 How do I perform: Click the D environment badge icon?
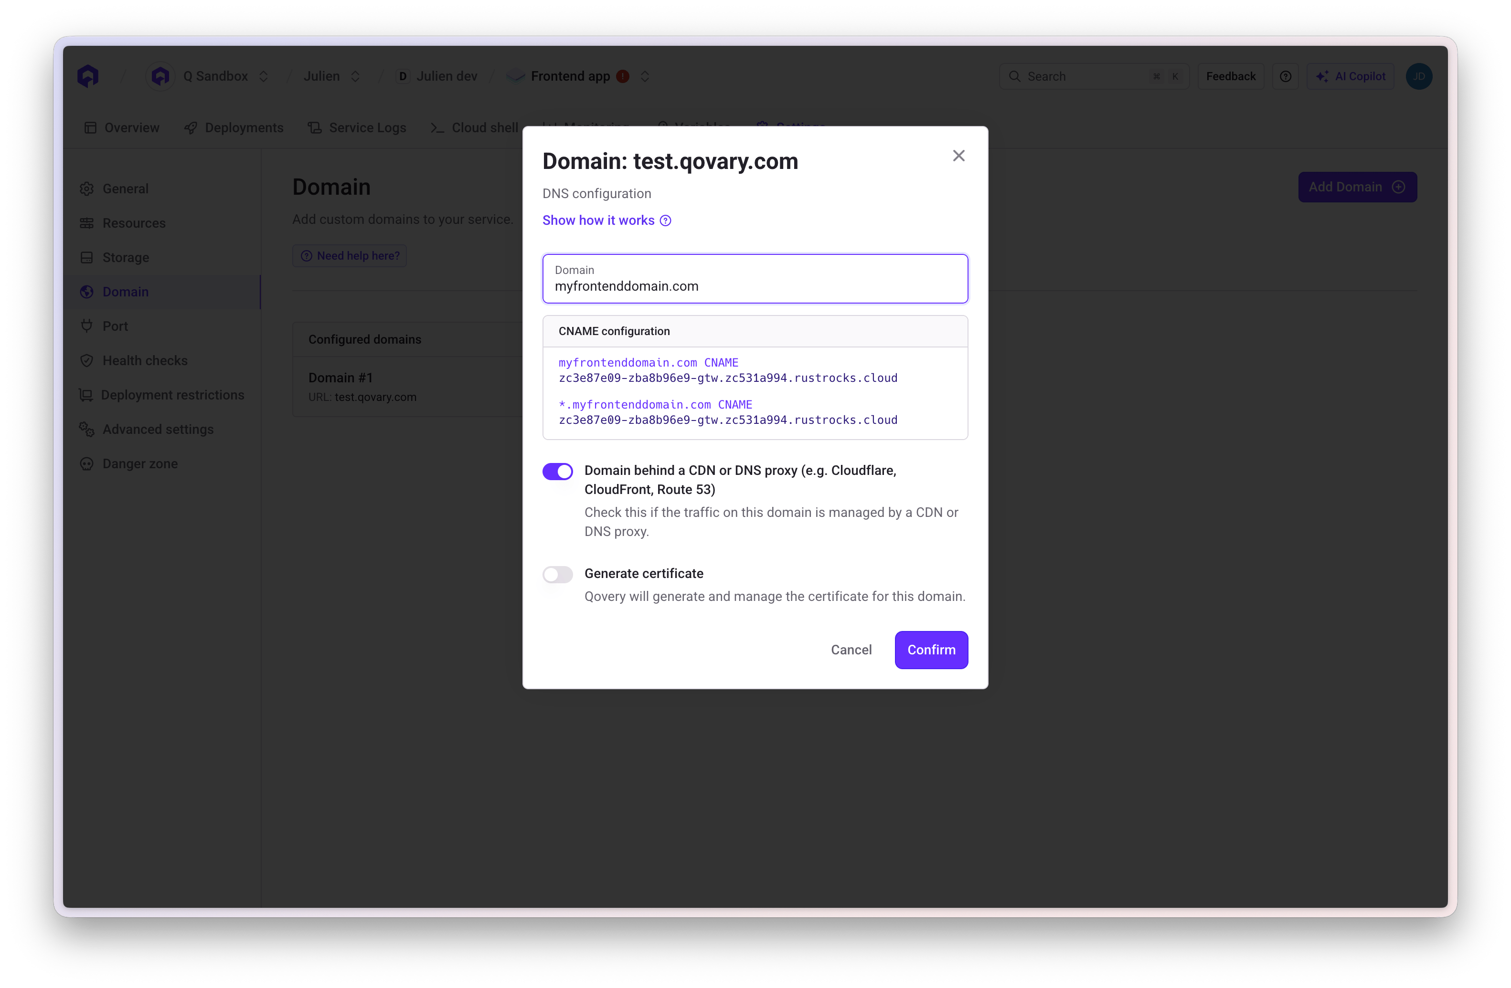coord(402,76)
